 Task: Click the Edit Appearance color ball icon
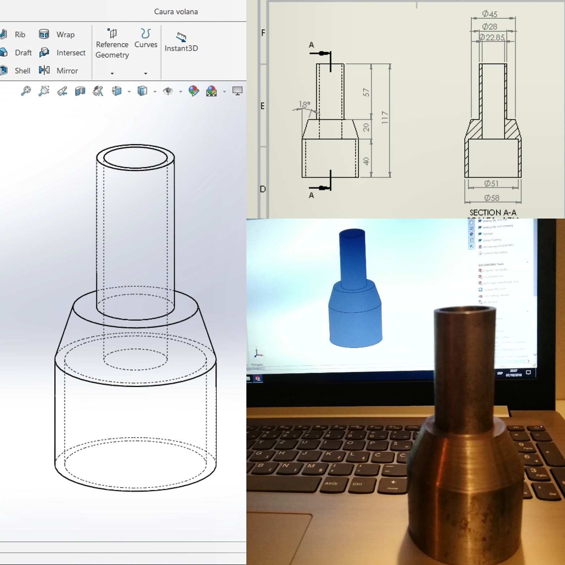194,91
